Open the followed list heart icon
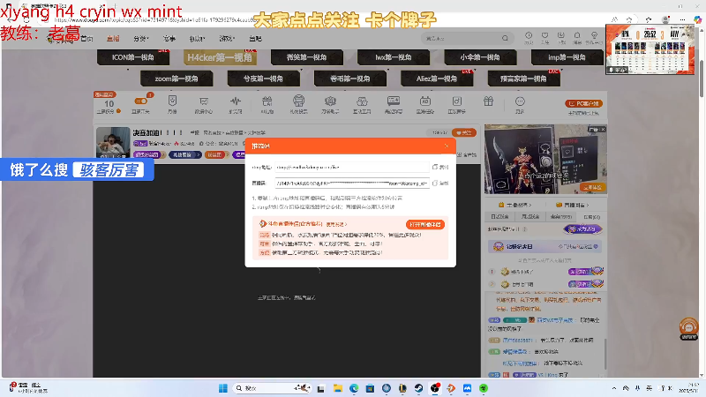 (x=545, y=37)
